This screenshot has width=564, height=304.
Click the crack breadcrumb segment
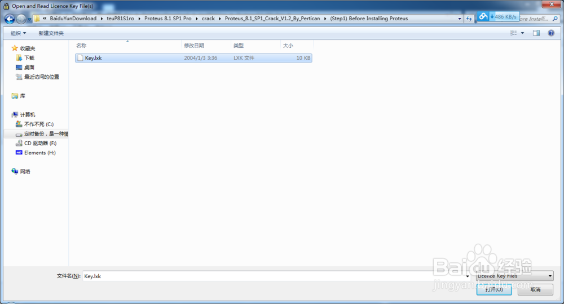click(x=208, y=19)
